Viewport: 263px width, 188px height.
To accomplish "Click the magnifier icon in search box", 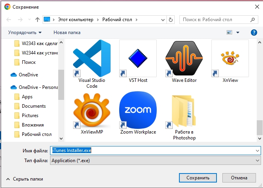I will click(252, 20).
